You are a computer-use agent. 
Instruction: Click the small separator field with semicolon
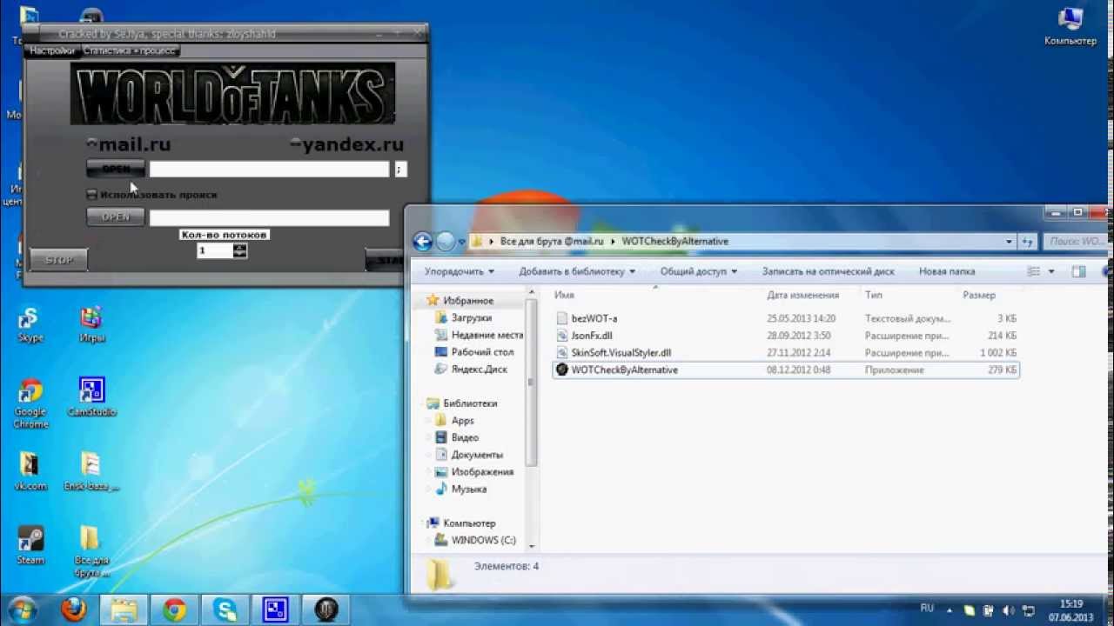click(x=400, y=170)
